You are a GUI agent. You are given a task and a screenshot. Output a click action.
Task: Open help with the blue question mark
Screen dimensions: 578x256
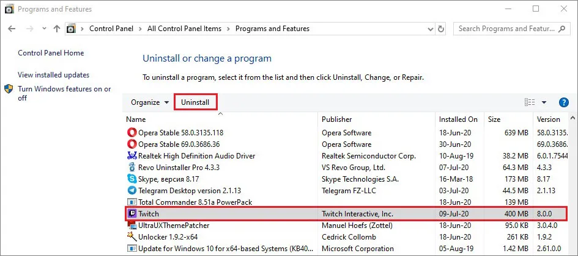[x=563, y=102]
